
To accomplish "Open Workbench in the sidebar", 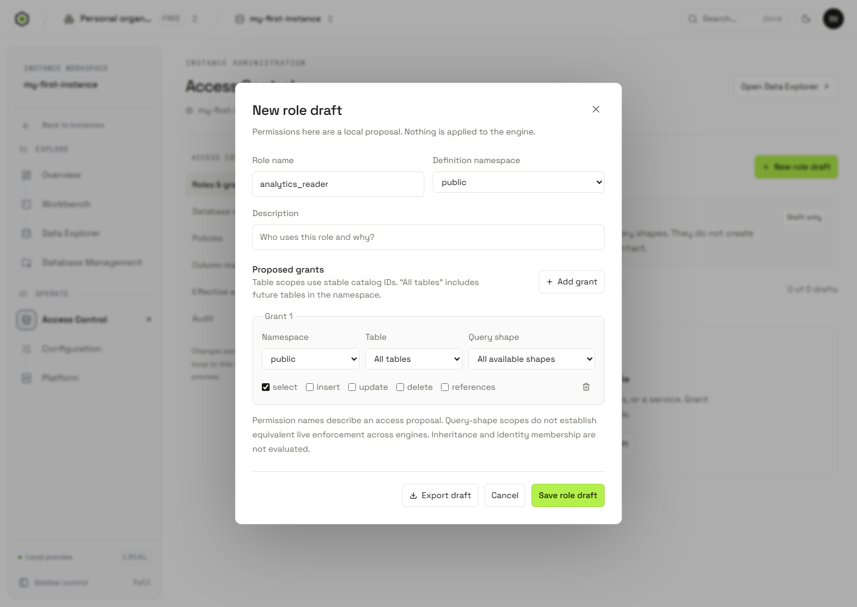I will [84, 204].
